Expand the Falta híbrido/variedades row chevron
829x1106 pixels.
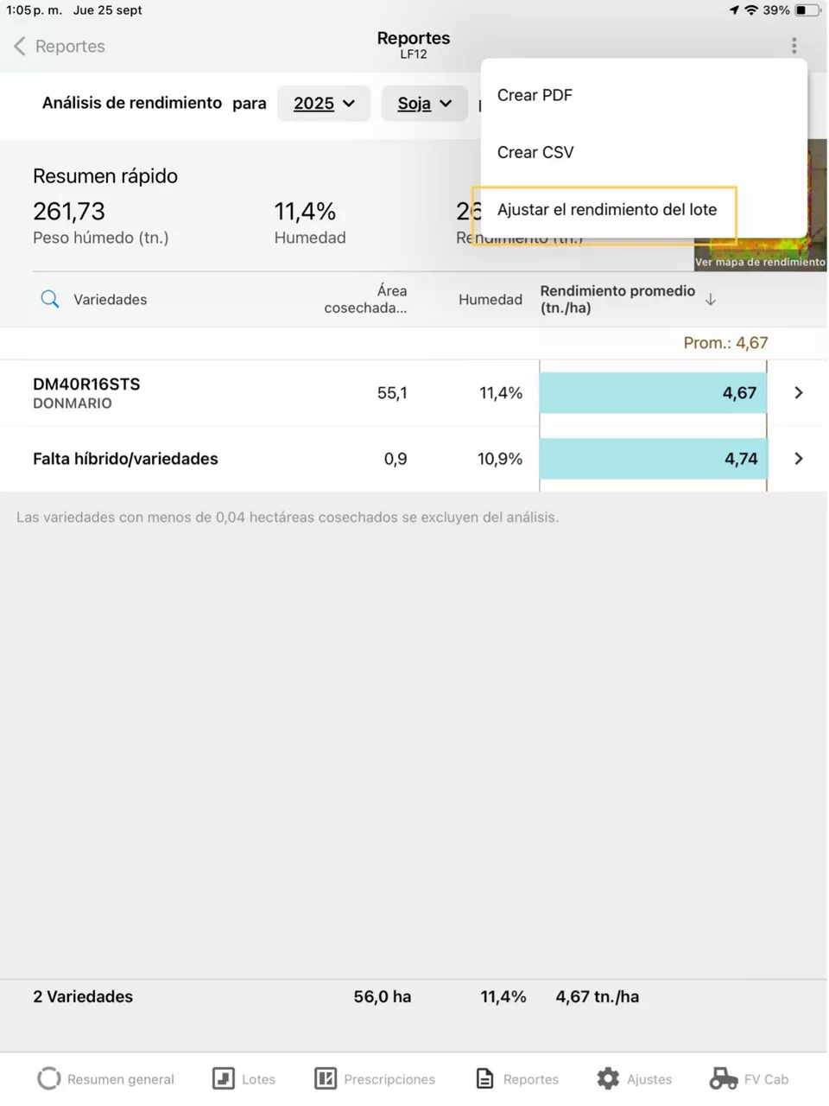pyautogui.click(x=798, y=459)
